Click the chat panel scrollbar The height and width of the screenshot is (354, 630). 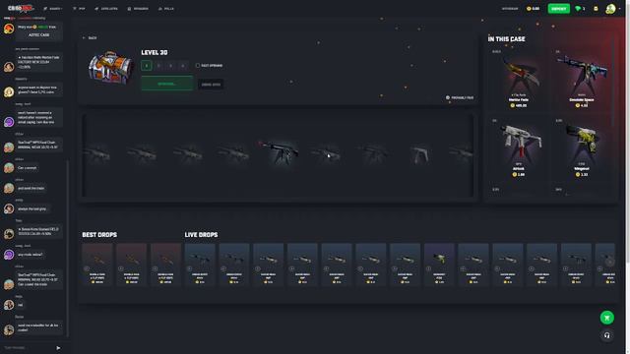pos(68,249)
